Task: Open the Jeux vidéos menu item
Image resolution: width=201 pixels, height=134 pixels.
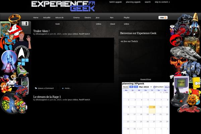Action: [98, 21]
